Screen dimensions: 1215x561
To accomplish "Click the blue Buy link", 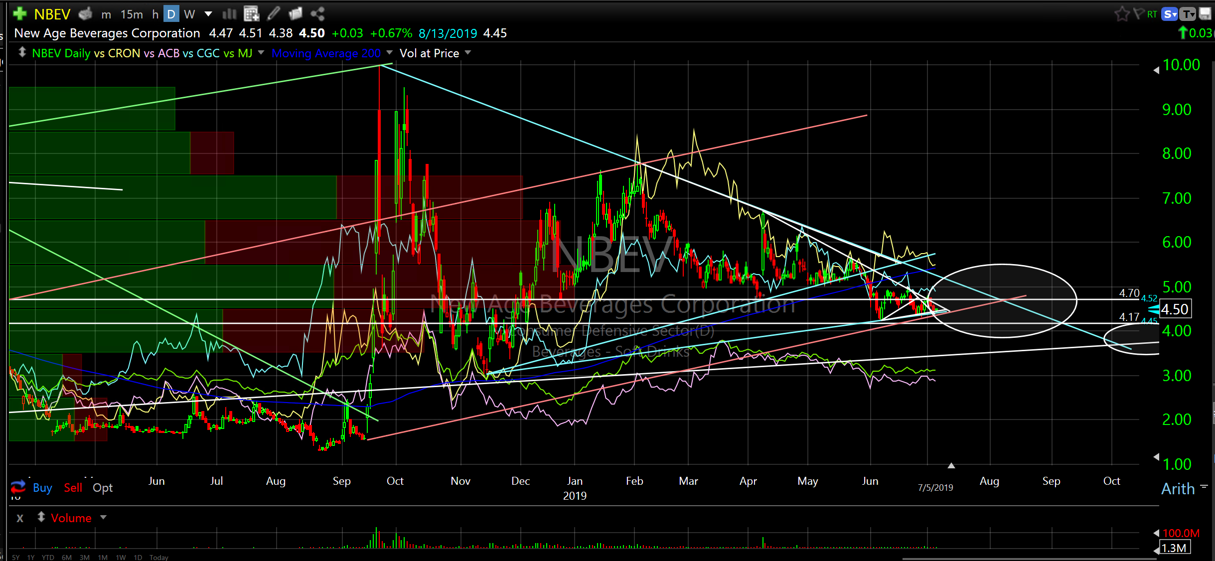I will [x=42, y=488].
